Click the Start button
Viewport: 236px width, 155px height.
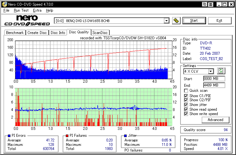pyautogui.click(x=194, y=20)
